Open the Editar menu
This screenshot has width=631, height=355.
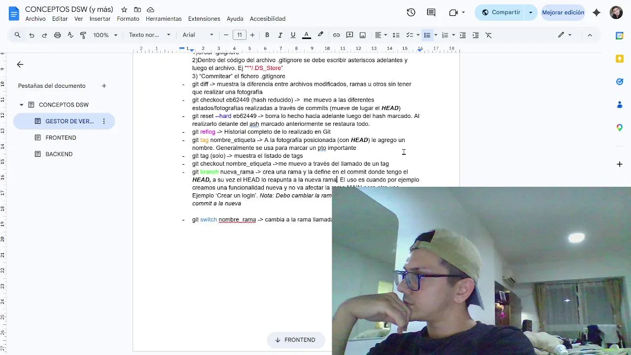point(60,19)
